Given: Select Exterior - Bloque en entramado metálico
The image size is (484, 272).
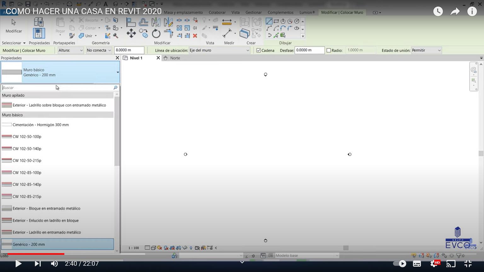Looking at the screenshot, I should coord(57,208).
